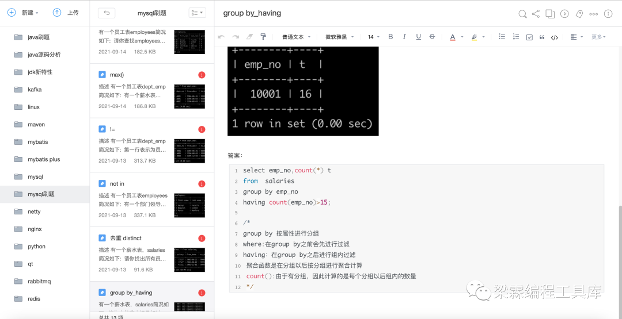The image size is (622, 319).
Task: Open the 去重 distinct note
Action: pos(152,254)
